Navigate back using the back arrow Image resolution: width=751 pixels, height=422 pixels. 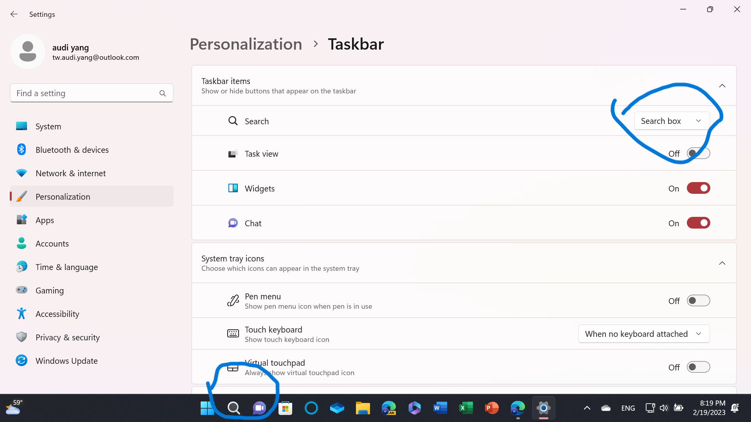tap(14, 14)
